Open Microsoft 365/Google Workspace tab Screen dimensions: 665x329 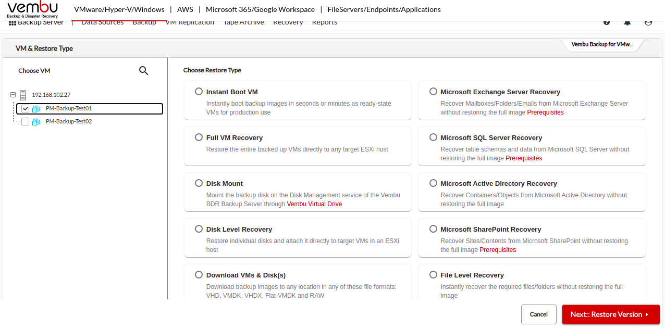click(x=260, y=9)
